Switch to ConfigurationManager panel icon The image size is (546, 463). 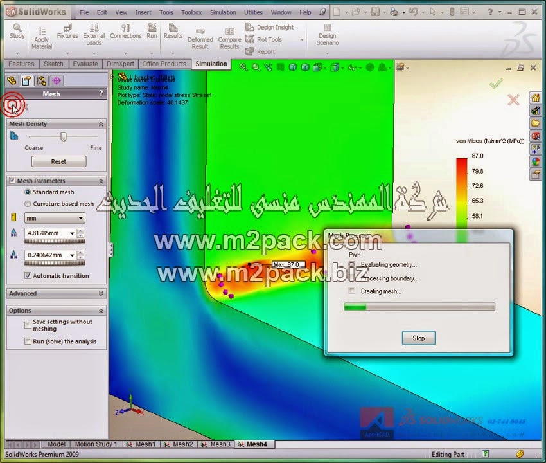pos(42,80)
